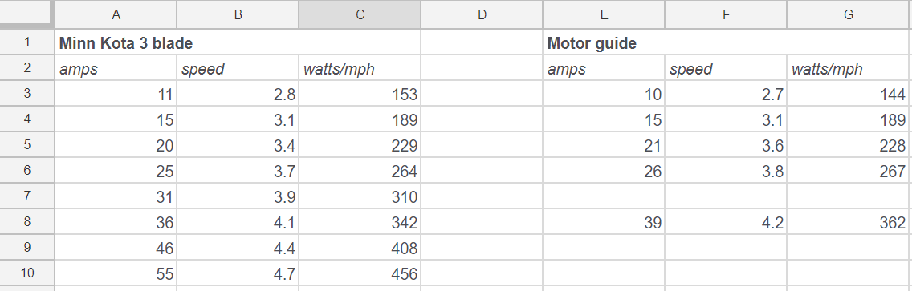Select Minn Kota amps value 55
Image resolution: width=912 pixels, height=291 pixels.
(116, 273)
